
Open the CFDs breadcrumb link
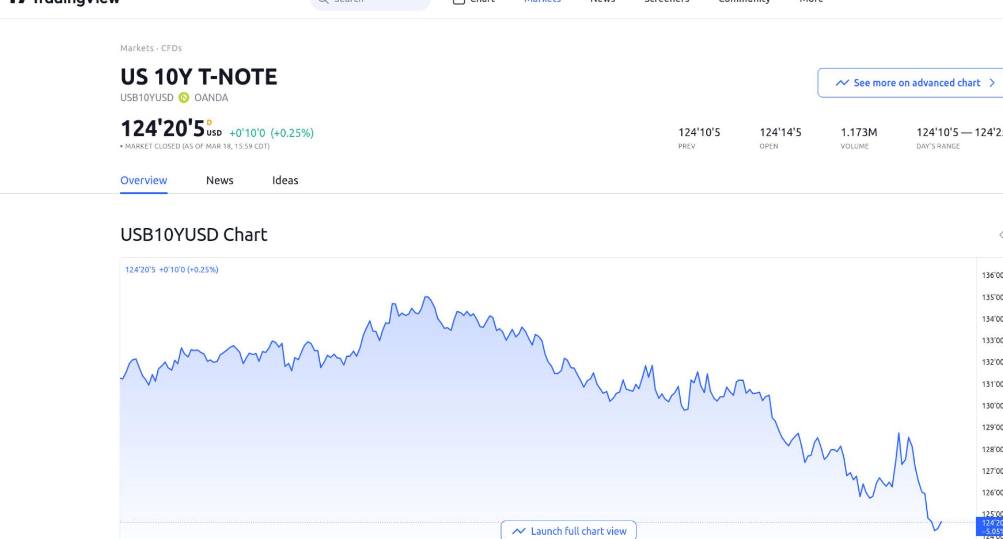click(171, 48)
